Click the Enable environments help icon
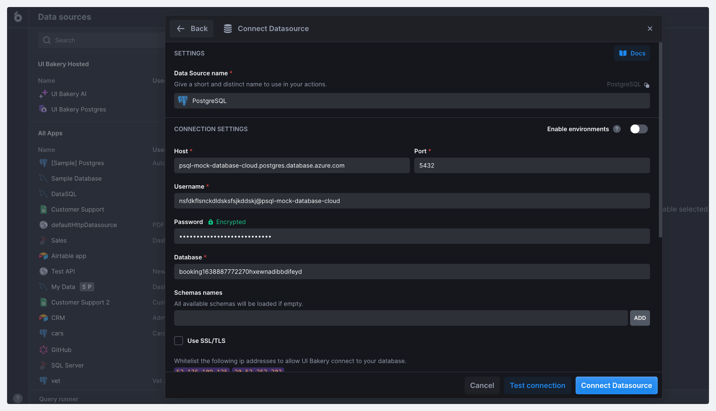Viewport: 716px width, 411px height. point(617,129)
